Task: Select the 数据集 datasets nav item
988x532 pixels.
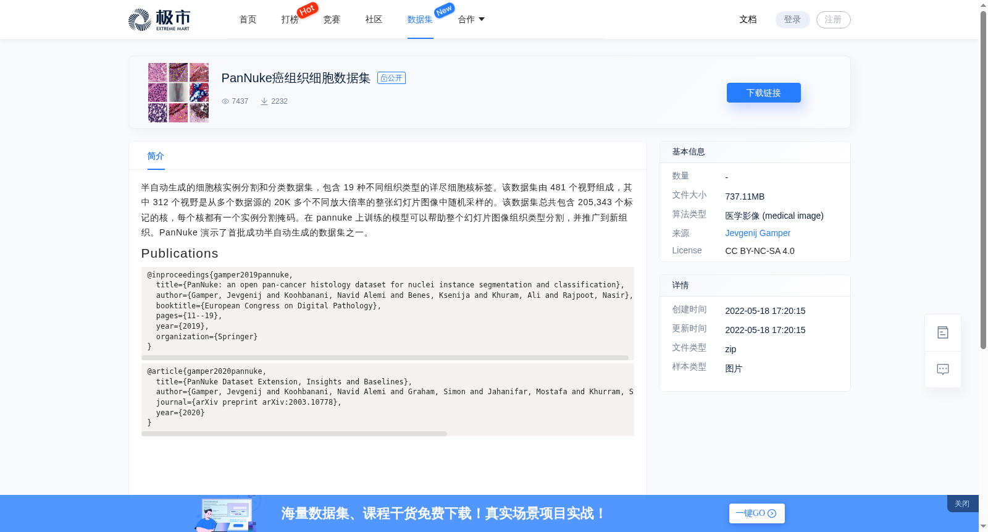Action: [x=420, y=20]
